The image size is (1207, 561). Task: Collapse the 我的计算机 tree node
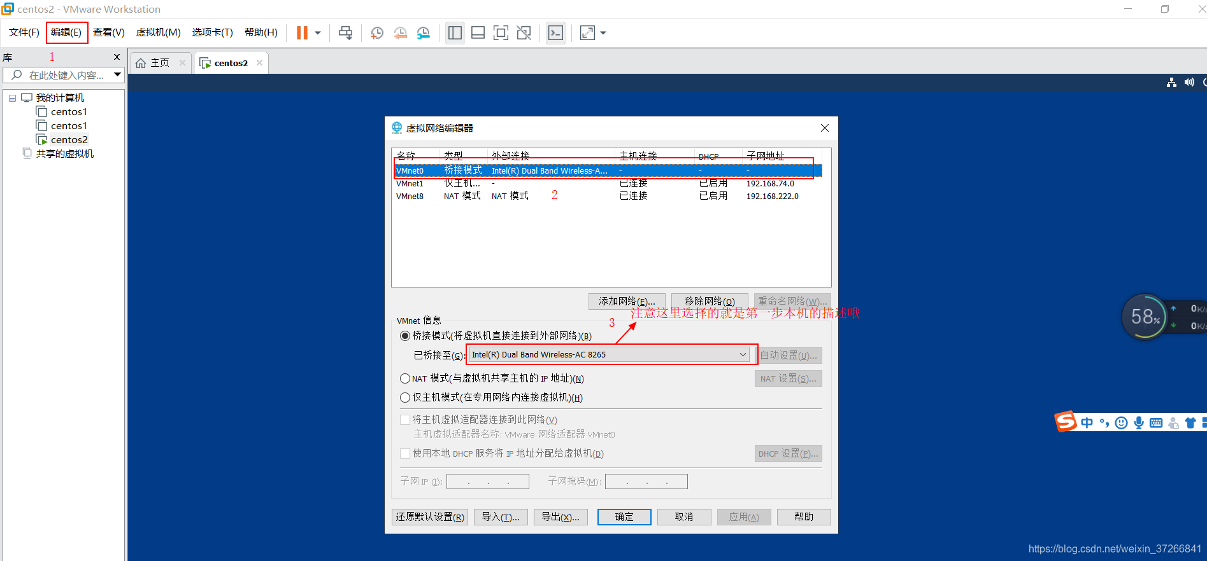[x=12, y=98]
